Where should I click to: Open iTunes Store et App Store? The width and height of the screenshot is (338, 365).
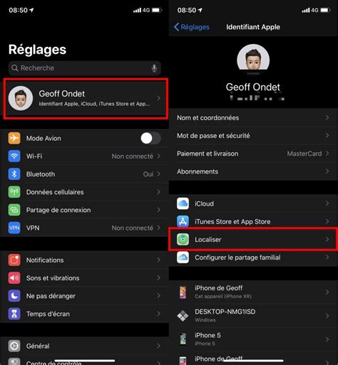click(253, 221)
